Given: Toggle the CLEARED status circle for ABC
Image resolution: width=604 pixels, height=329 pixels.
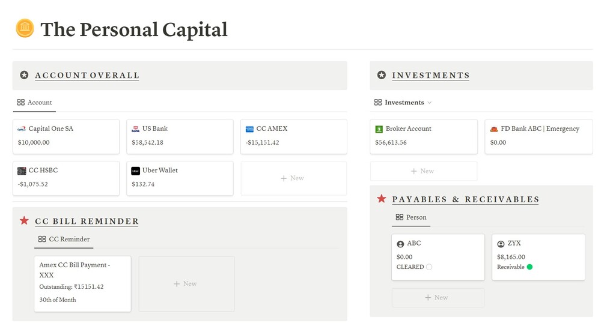Looking at the screenshot, I should (429, 267).
